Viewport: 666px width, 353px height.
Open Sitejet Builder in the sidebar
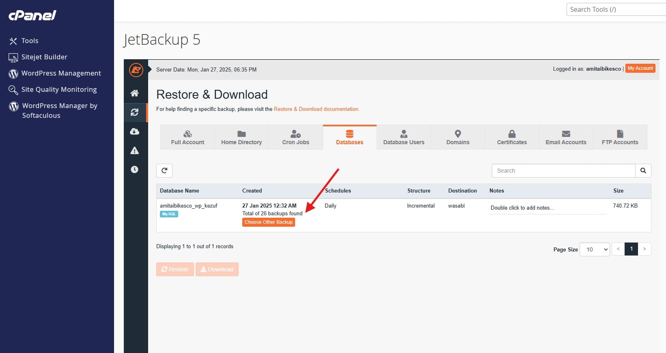[x=38, y=57]
